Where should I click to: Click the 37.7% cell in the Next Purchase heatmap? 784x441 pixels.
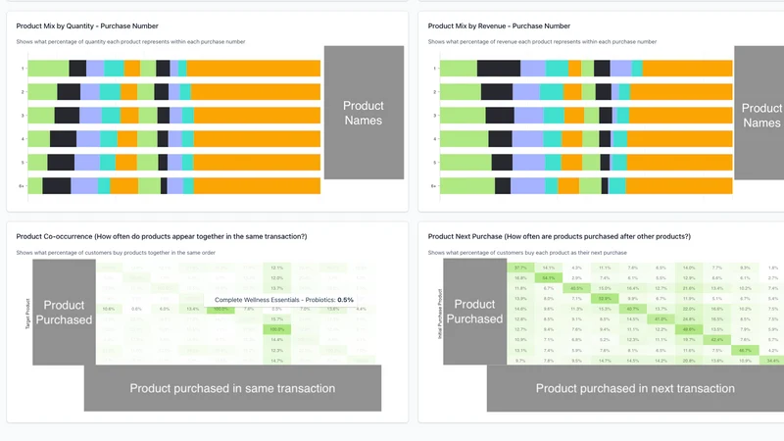[520, 268]
